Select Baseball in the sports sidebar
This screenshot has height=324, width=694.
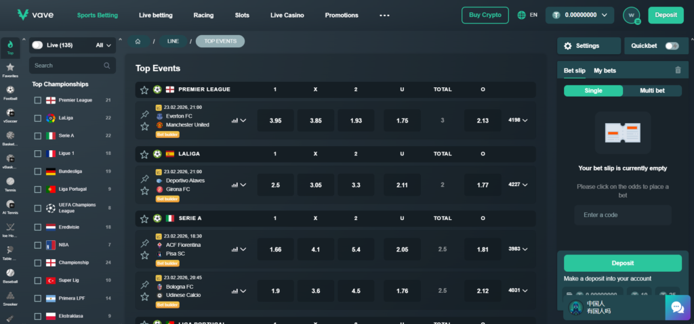pos(10,276)
